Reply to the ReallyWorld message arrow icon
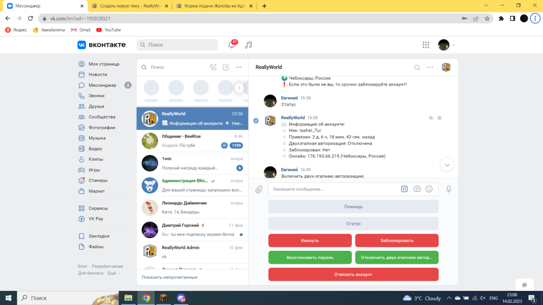This screenshot has width=543, height=305. [431, 118]
